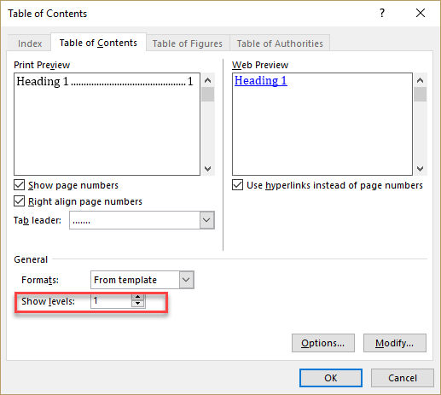Toggle Use hyperlinks instead of page numbers
This screenshot has height=395, width=441.
pos(238,185)
